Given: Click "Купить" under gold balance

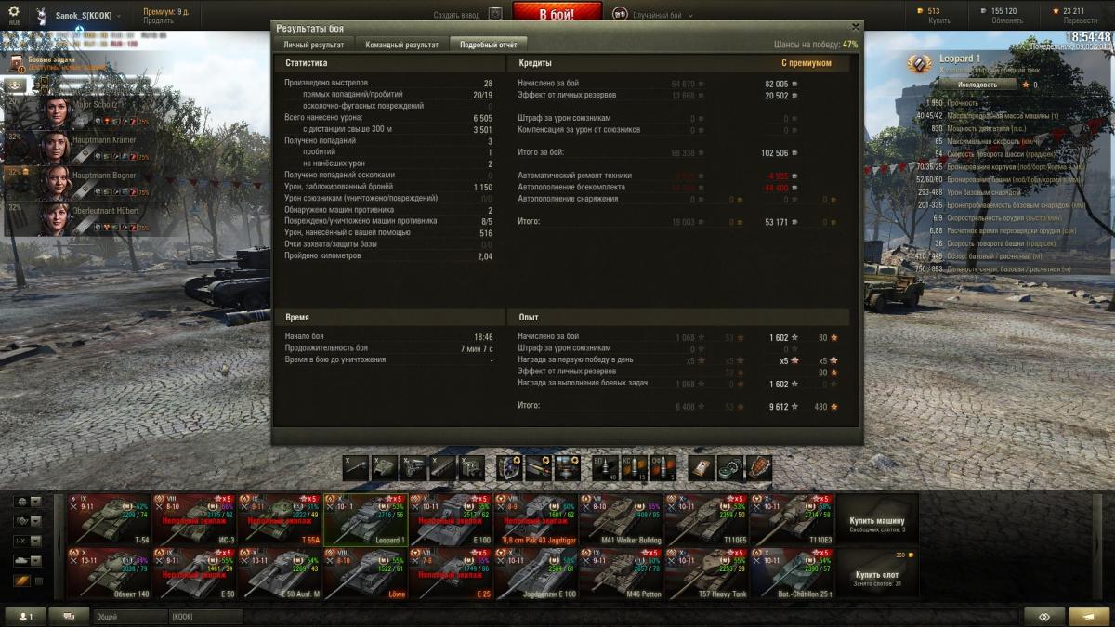Looking at the screenshot, I should [938, 20].
